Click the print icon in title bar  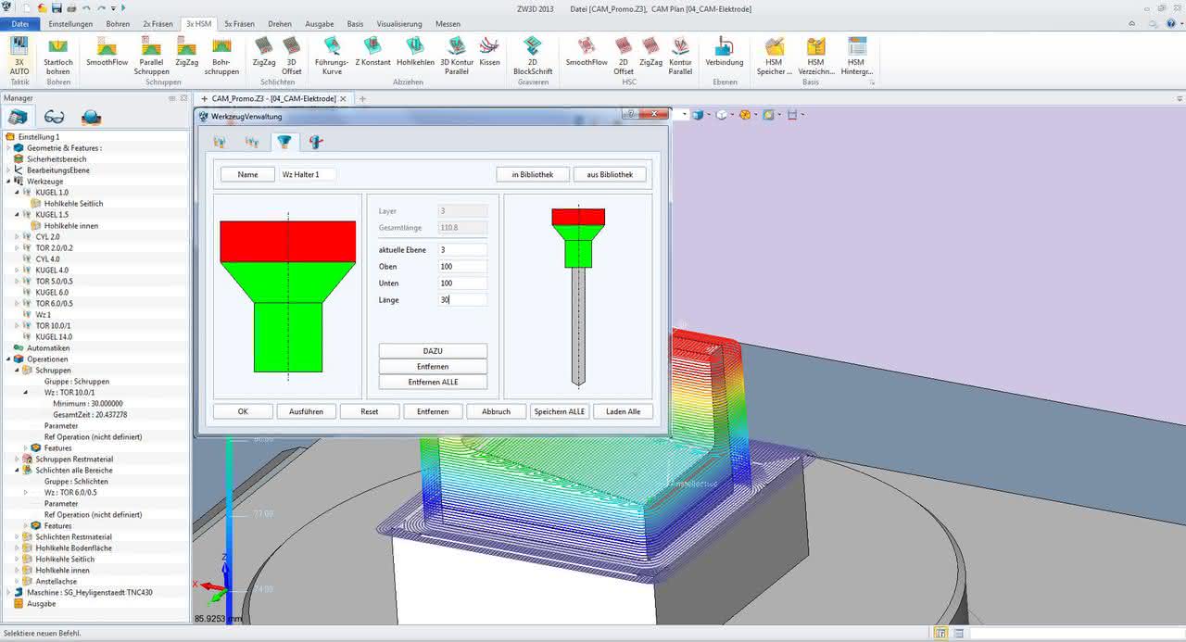[x=72, y=7]
